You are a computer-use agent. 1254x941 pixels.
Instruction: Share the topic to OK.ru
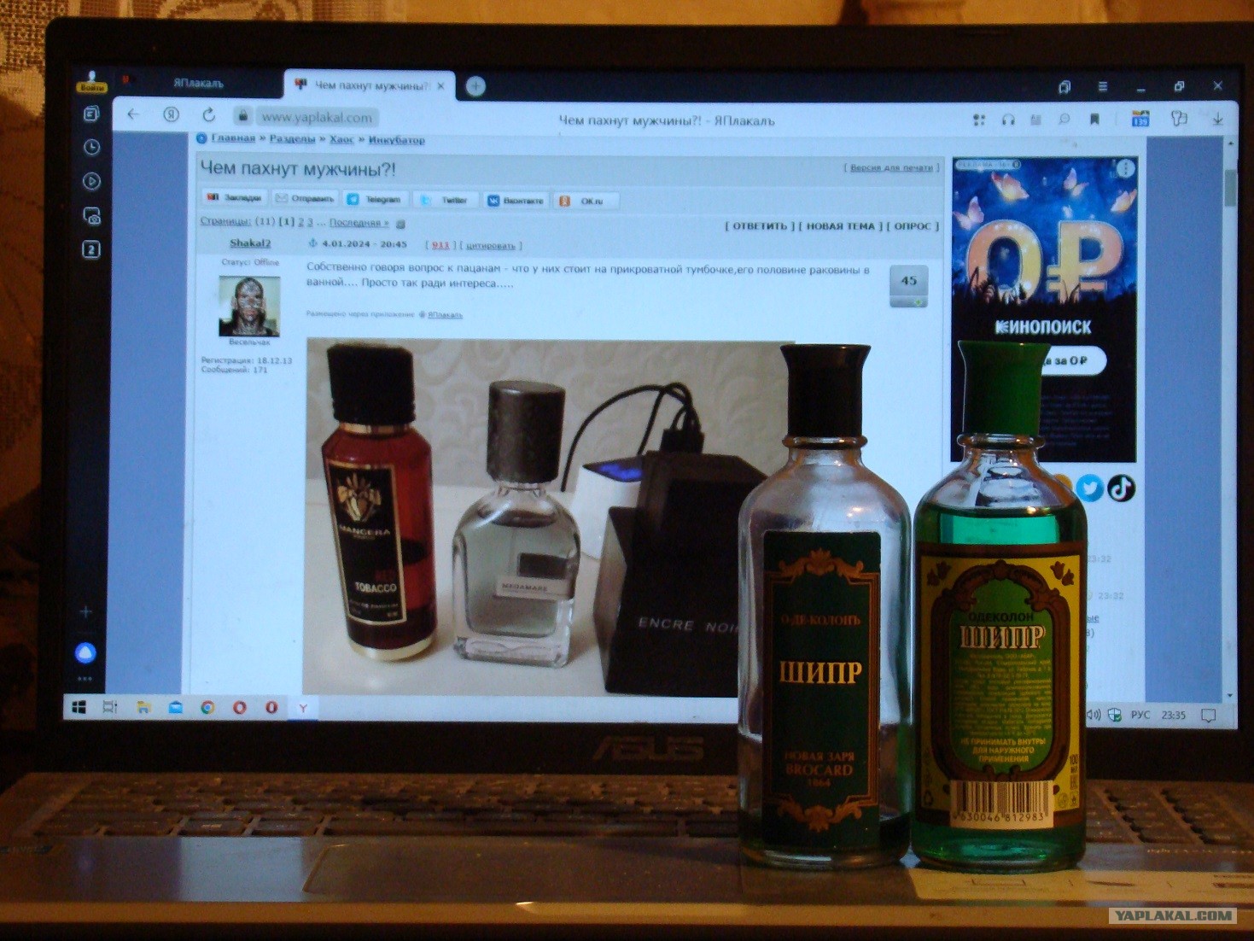[x=586, y=202]
